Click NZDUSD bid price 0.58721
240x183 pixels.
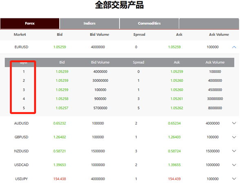tap(60, 151)
